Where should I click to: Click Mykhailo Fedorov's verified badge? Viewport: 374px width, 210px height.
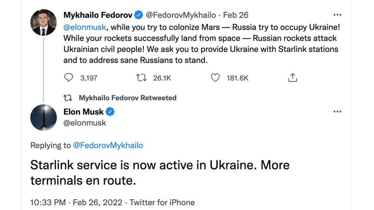[x=139, y=15]
